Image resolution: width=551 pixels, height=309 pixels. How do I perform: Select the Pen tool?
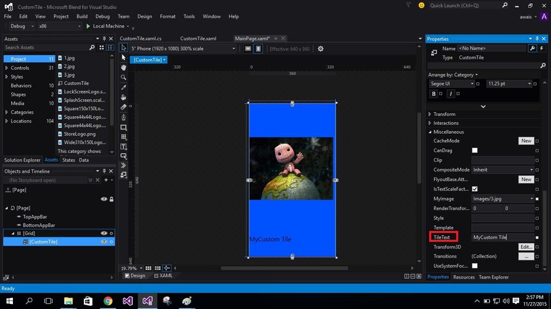tap(124, 117)
